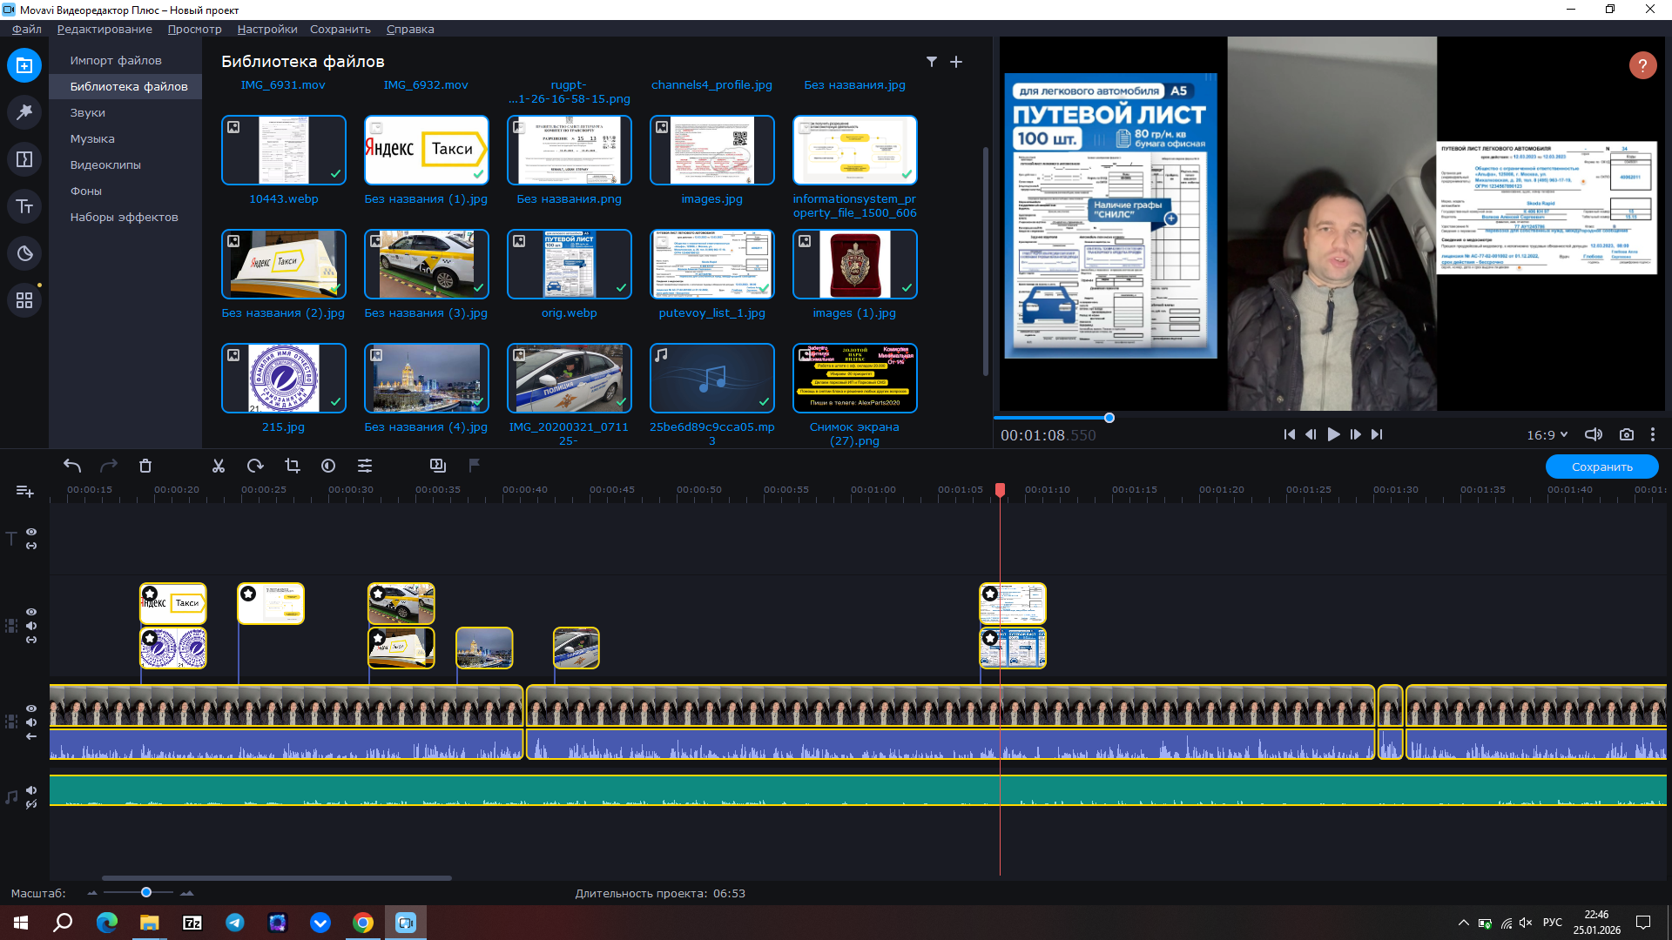The height and width of the screenshot is (940, 1672).
Task: Open the 16:9 aspect ratio dropdown
Action: (1547, 434)
